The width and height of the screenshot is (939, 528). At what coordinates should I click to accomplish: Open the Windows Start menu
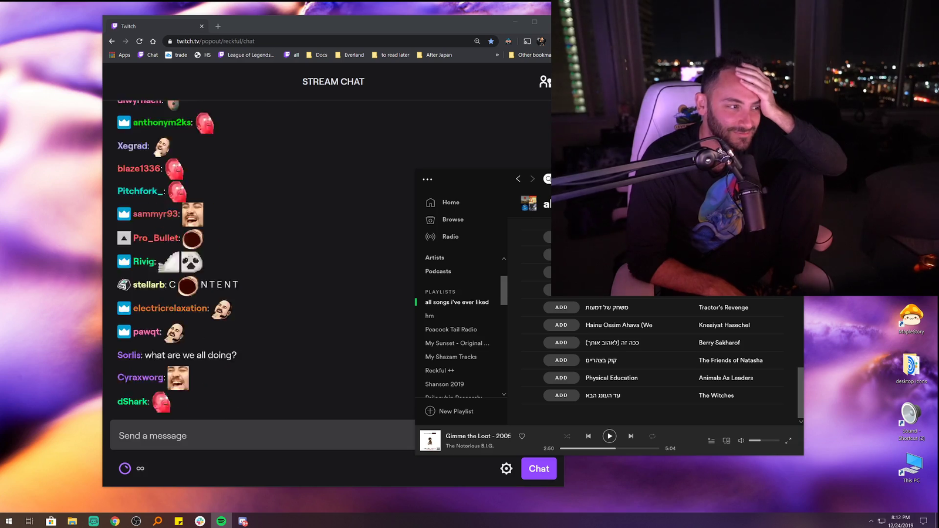(x=8, y=521)
